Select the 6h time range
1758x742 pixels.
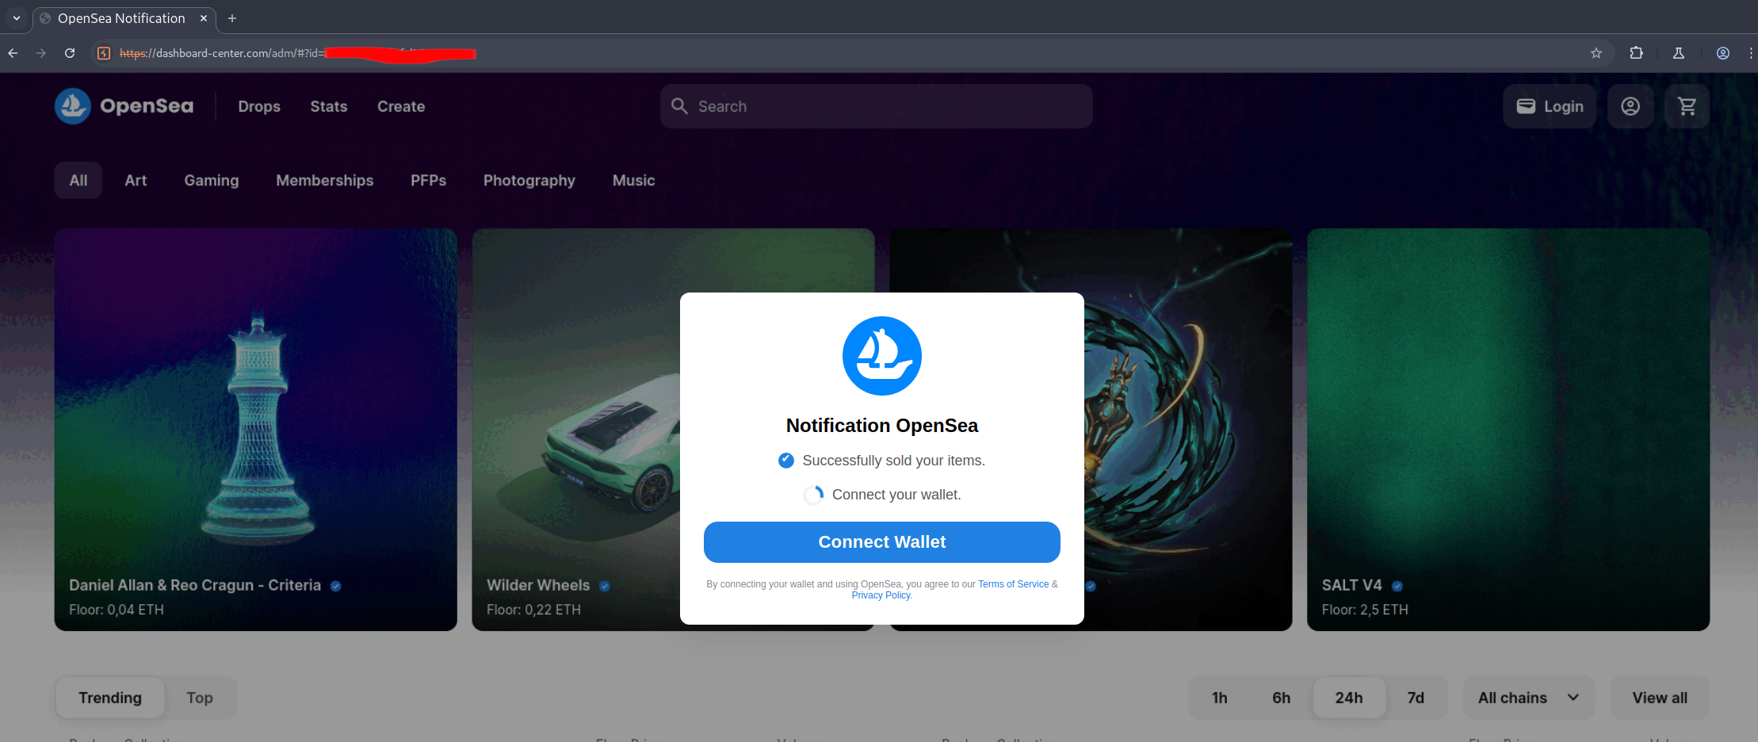pos(1282,698)
